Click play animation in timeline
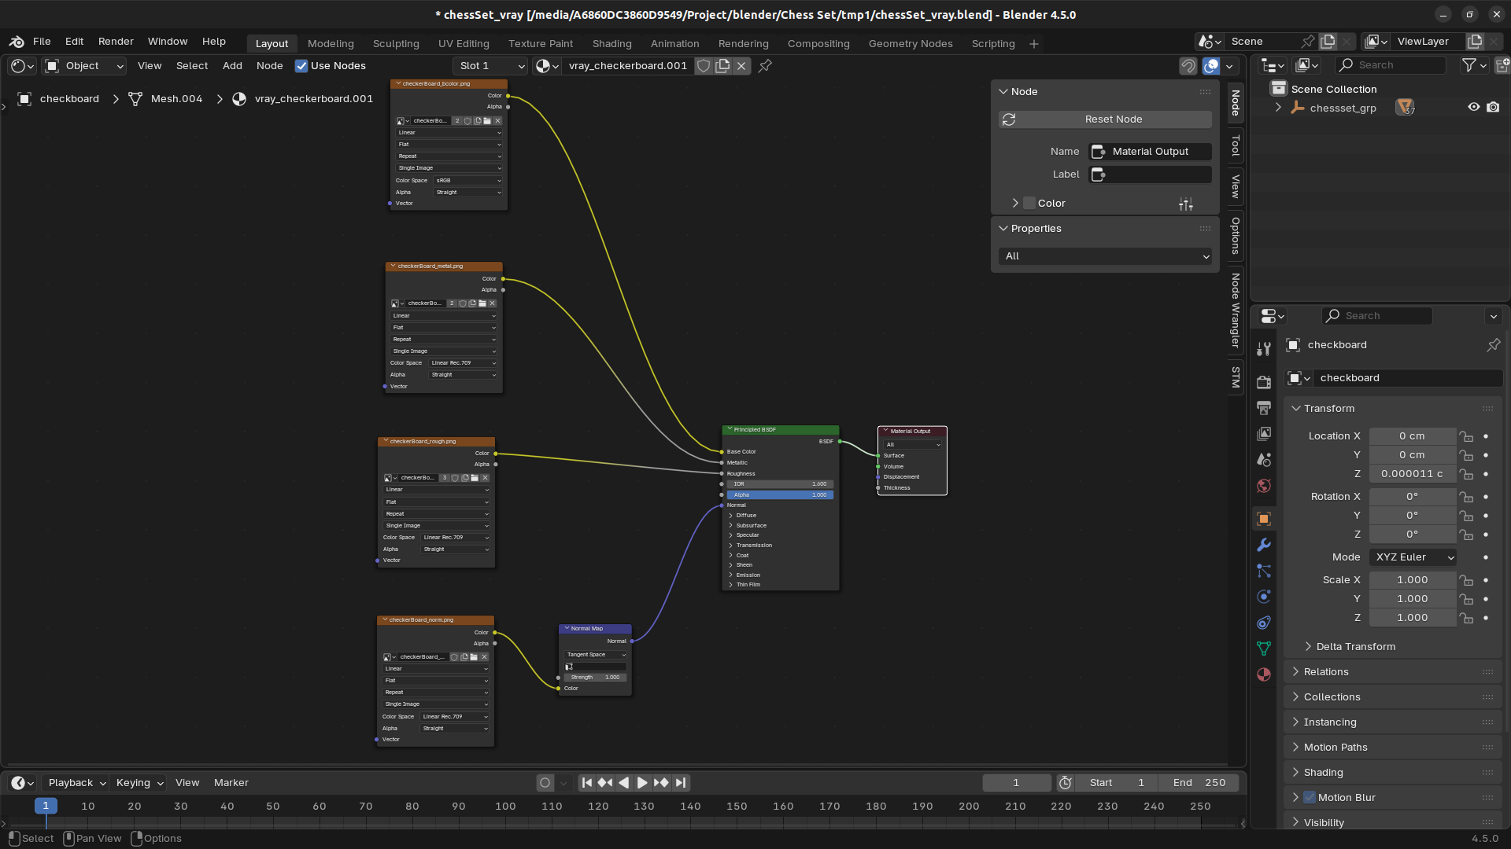 pos(642,783)
